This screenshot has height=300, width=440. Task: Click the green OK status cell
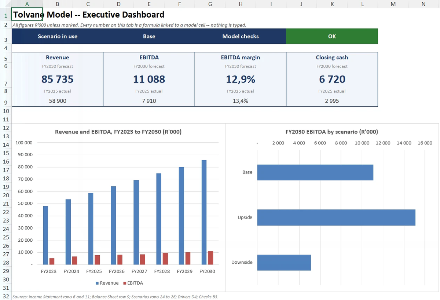click(332, 36)
